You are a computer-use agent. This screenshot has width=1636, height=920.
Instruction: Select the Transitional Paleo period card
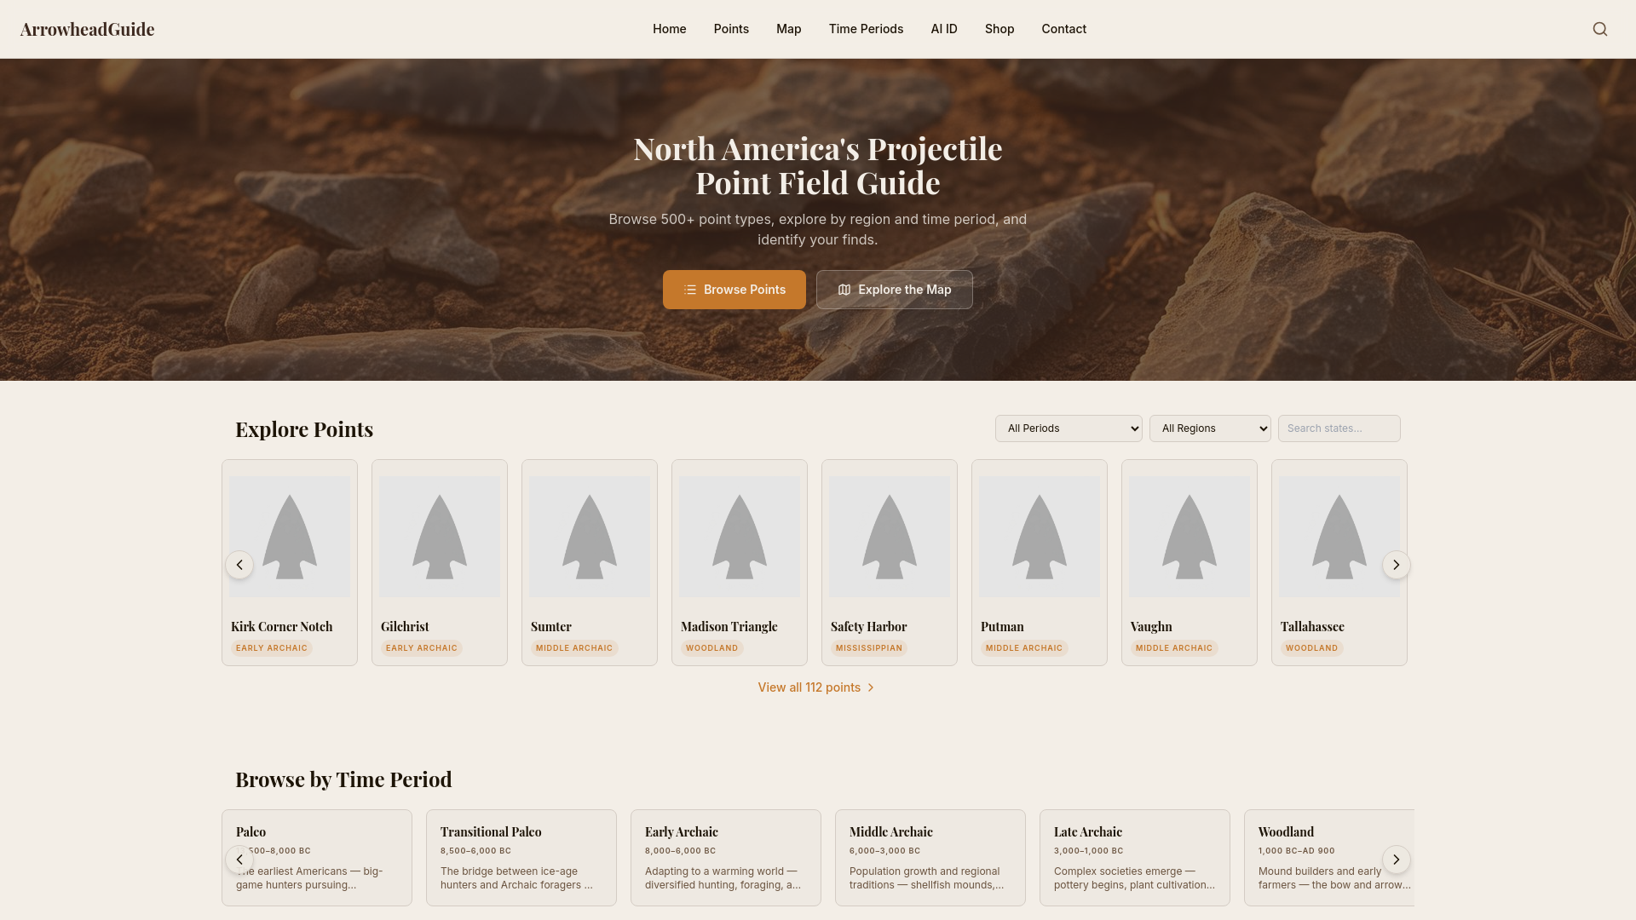click(x=521, y=857)
